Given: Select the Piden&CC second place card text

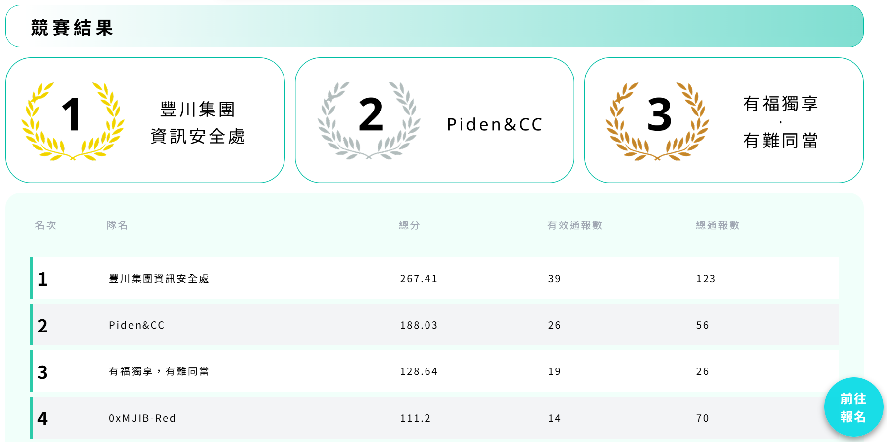Looking at the screenshot, I should pyautogui.click(x=495, y=124).
